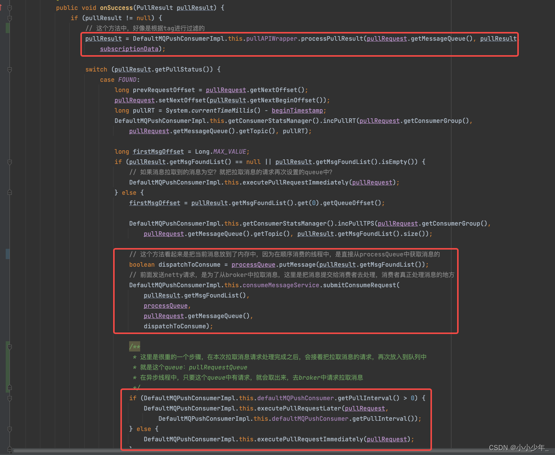Viewport: 555px width, 455px height.
Task: Click the incPullRT method call
Action: [x=339, y=121]
